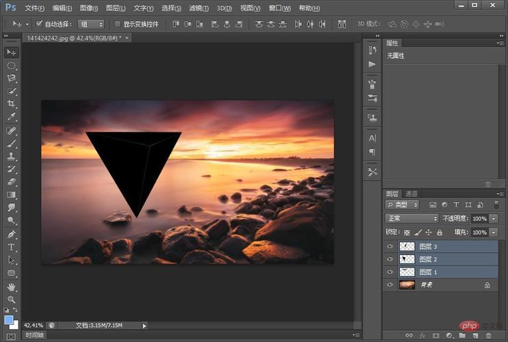This screenshot has width=508, height=342.
Task: Click the new group folder icon
Action: 462,335
